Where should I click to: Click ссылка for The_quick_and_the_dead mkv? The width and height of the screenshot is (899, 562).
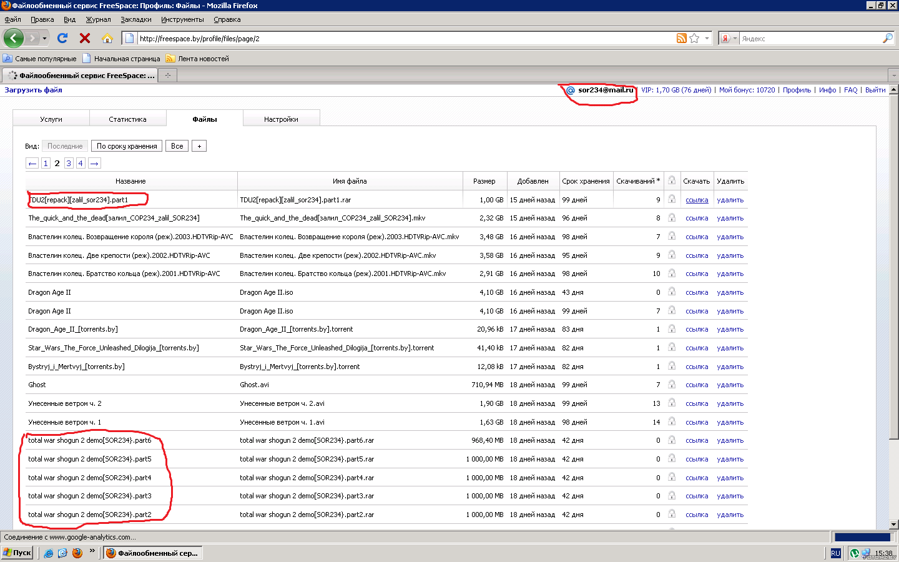click(x=697, y=218)
